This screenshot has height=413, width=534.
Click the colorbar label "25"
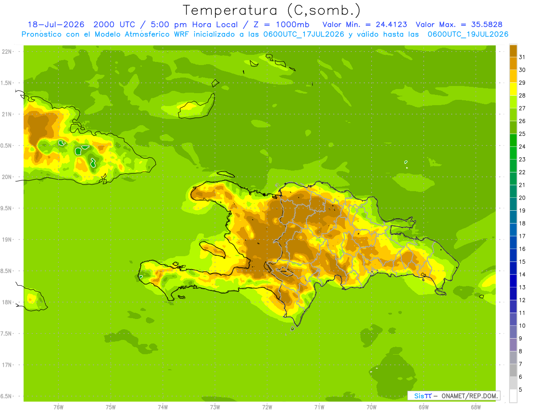522,134
